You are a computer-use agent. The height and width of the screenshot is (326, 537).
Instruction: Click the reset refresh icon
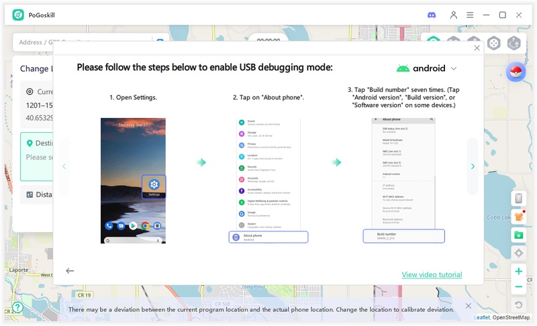pyautogui.click(x=518, y=305)
